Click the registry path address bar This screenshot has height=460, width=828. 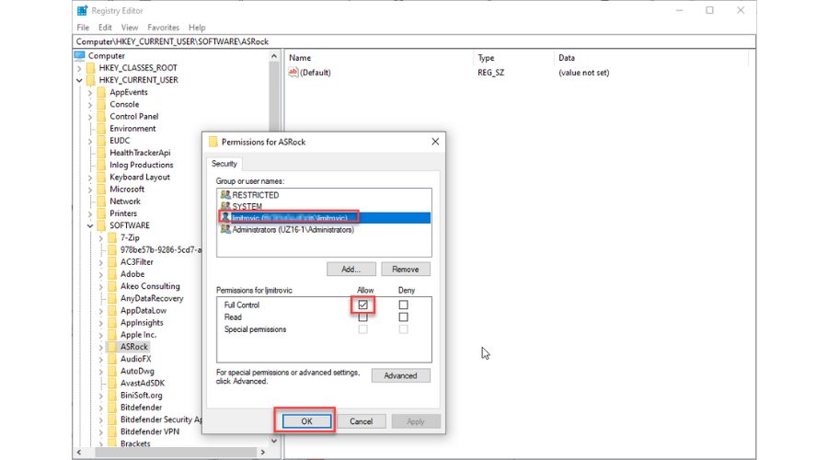pos(414,41)
